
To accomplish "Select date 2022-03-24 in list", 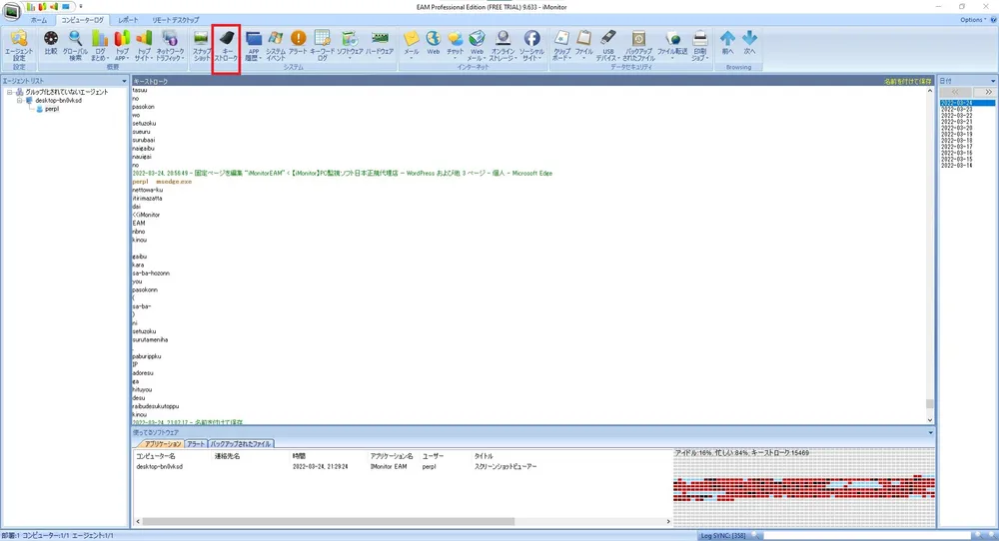I will point(967,103).
